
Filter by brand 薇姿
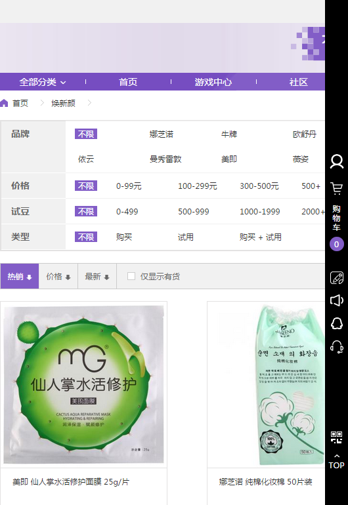301,159
